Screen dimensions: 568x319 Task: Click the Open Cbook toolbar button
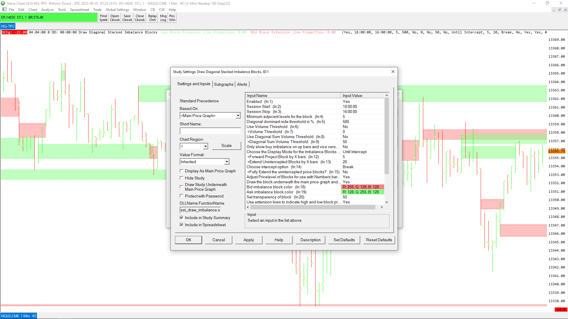115,18
